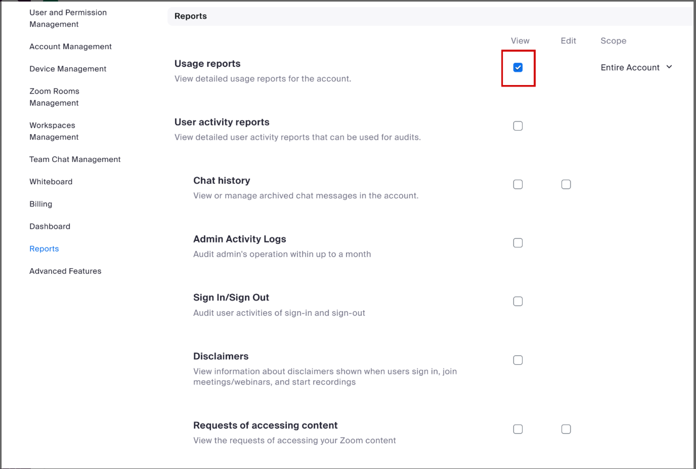Uncheck the Usage reports View checkbox

(518, 68)
